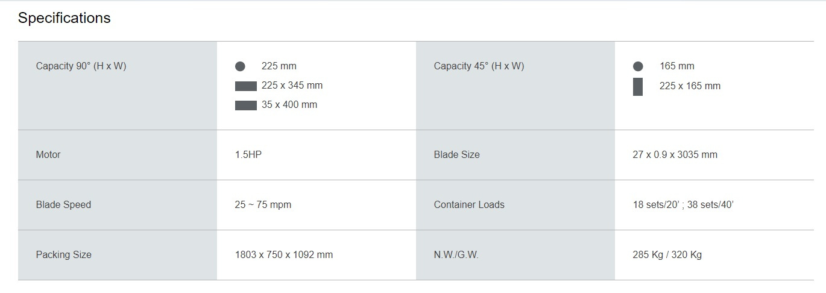Click the Blade Speed label
Screen dimensions: 826x293
click(x=63, y=205)
